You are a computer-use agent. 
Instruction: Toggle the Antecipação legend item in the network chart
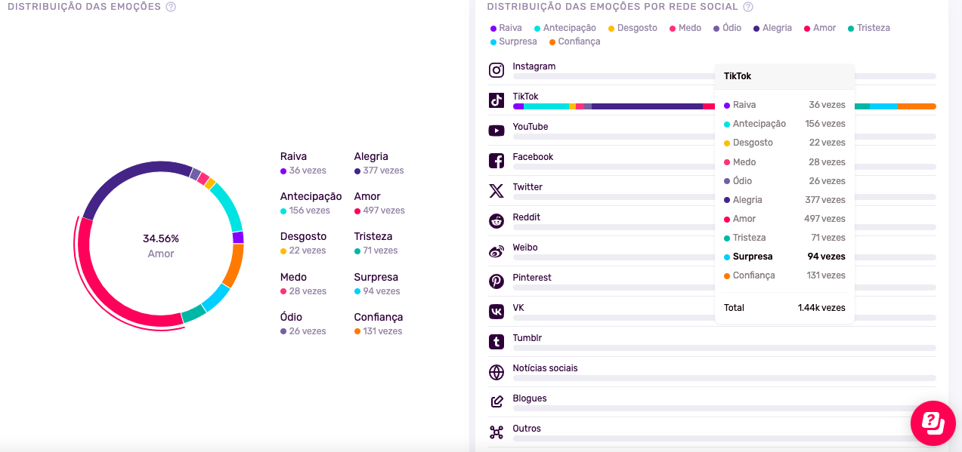pos(565,28)
